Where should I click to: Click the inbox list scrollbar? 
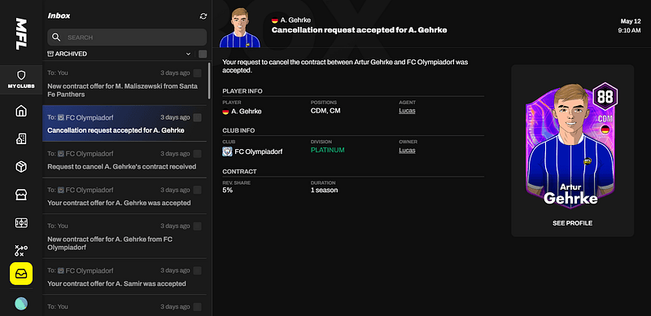209,81
